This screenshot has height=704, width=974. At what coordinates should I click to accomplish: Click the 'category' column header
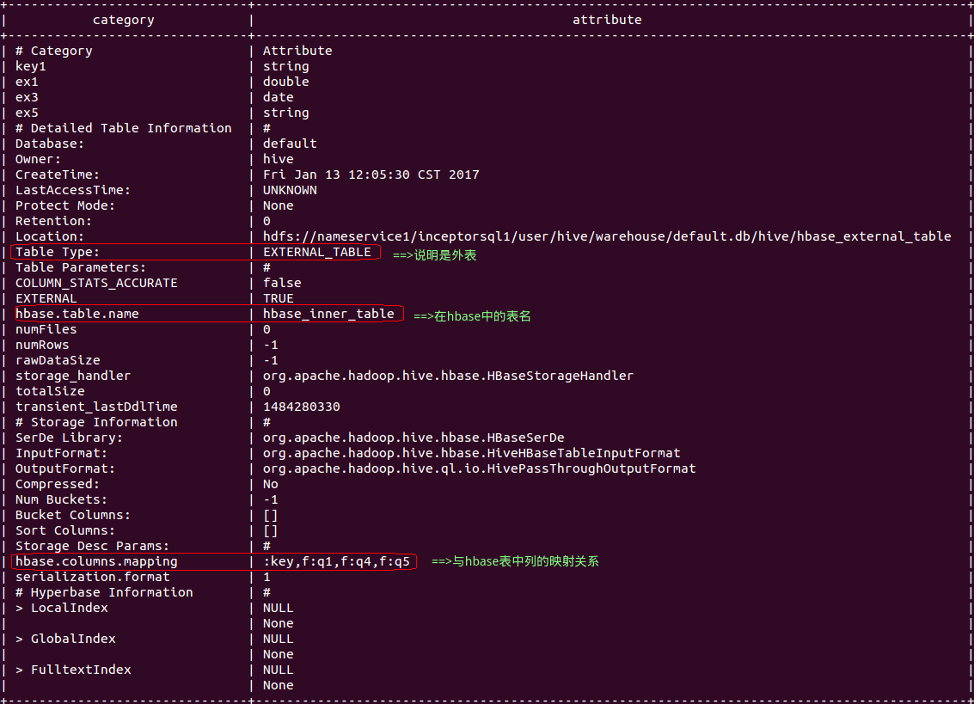coord(124,20)
